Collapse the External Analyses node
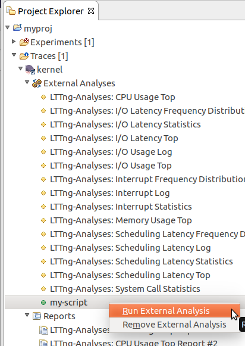This screenshot has width=245, height=346. (27, 82)
